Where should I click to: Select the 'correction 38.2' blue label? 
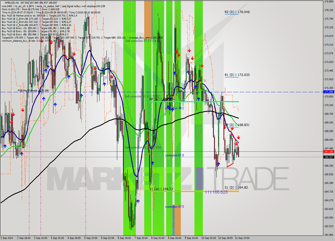174,108
